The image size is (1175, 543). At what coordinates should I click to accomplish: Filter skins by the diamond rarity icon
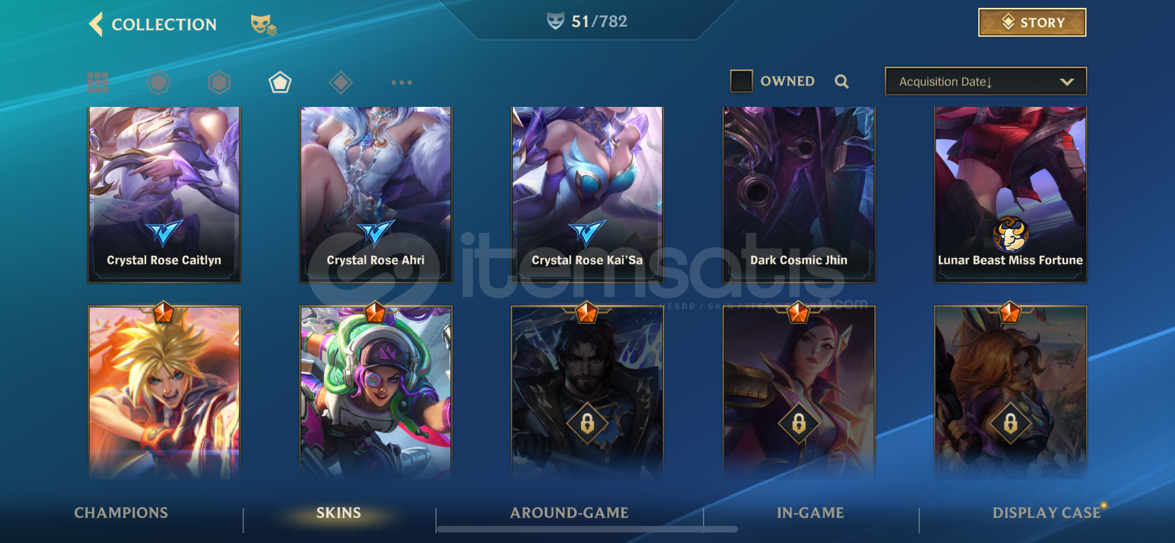coord(341,83)
